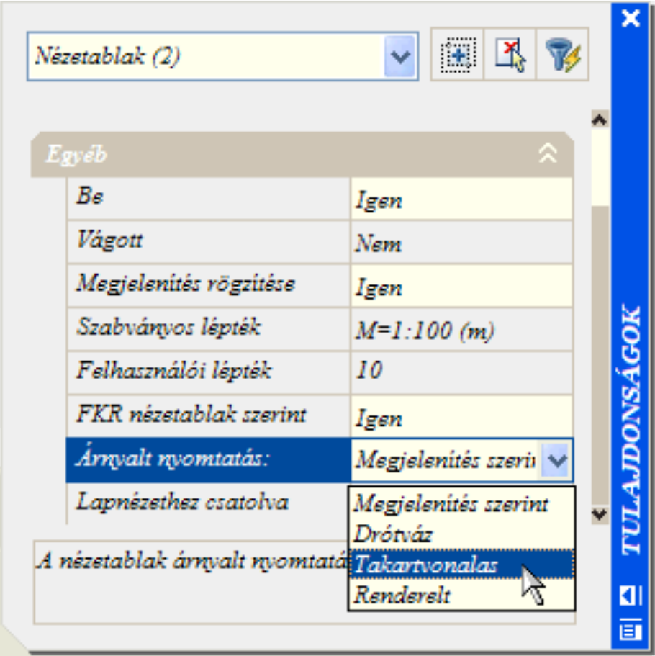
Task: Click the Megjelenítés rögzítése value Igen
Action: (x=461, y=287)
